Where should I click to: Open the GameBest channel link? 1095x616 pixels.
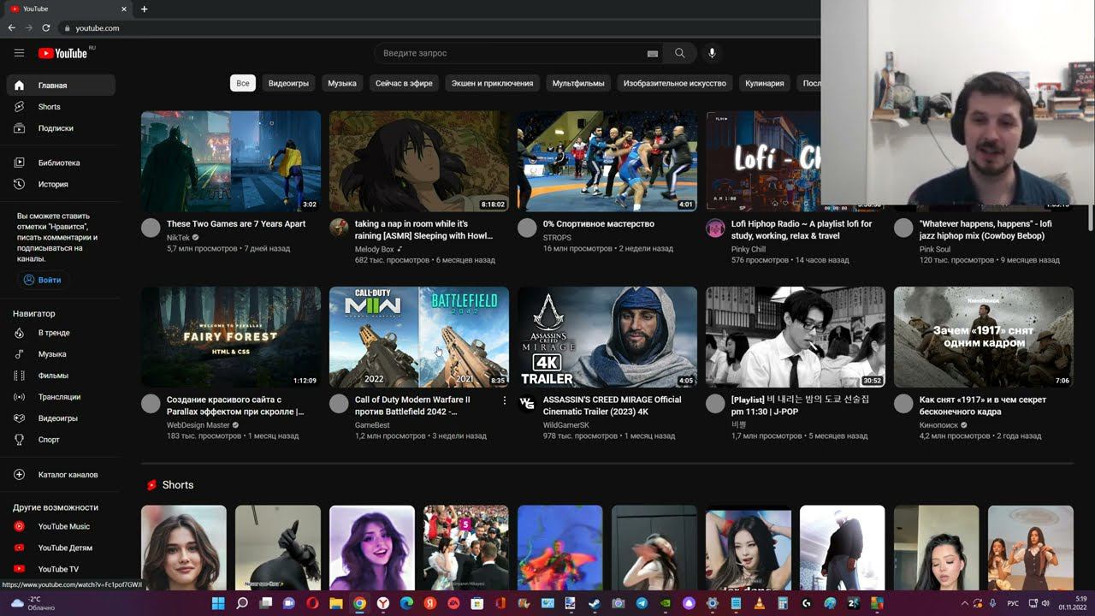pos(372,425)
